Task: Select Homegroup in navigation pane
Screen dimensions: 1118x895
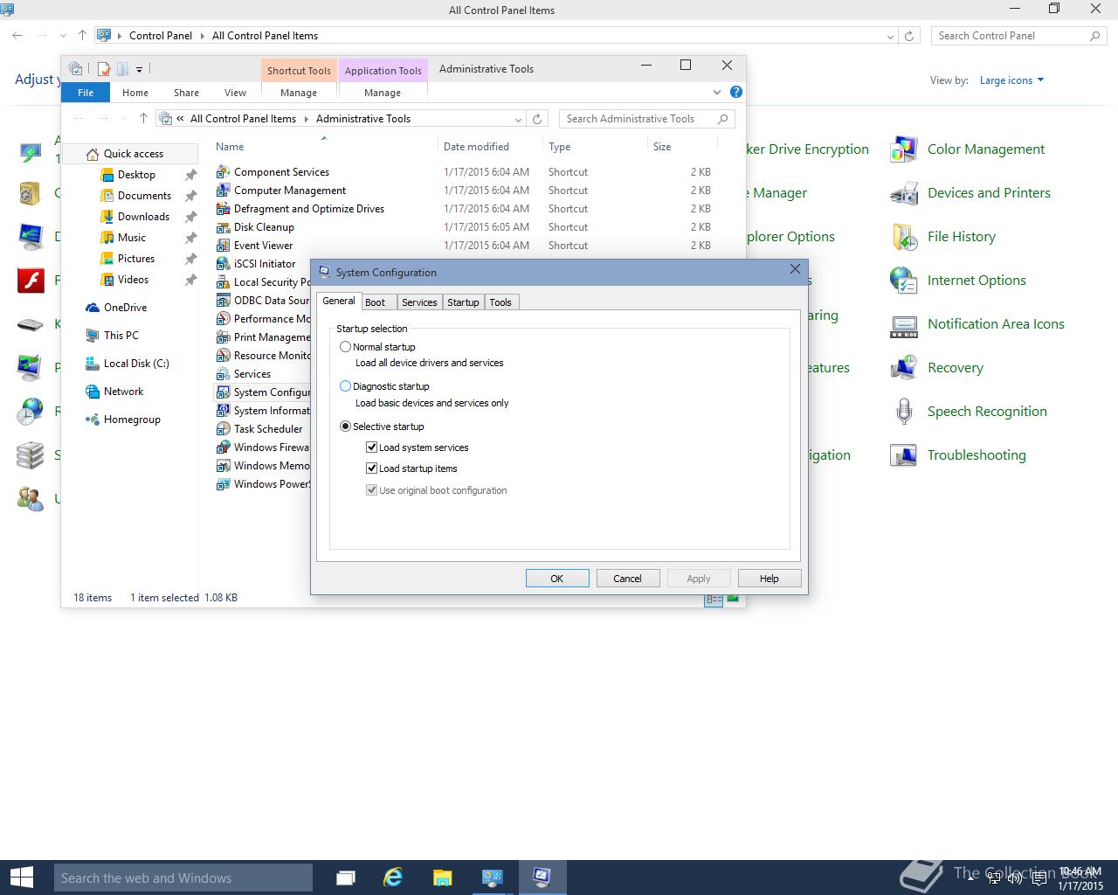Action: pyautogui.click(x=132, y=420)
